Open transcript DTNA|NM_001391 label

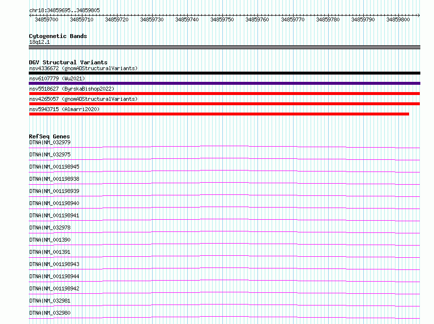click(x=50, y=252)
